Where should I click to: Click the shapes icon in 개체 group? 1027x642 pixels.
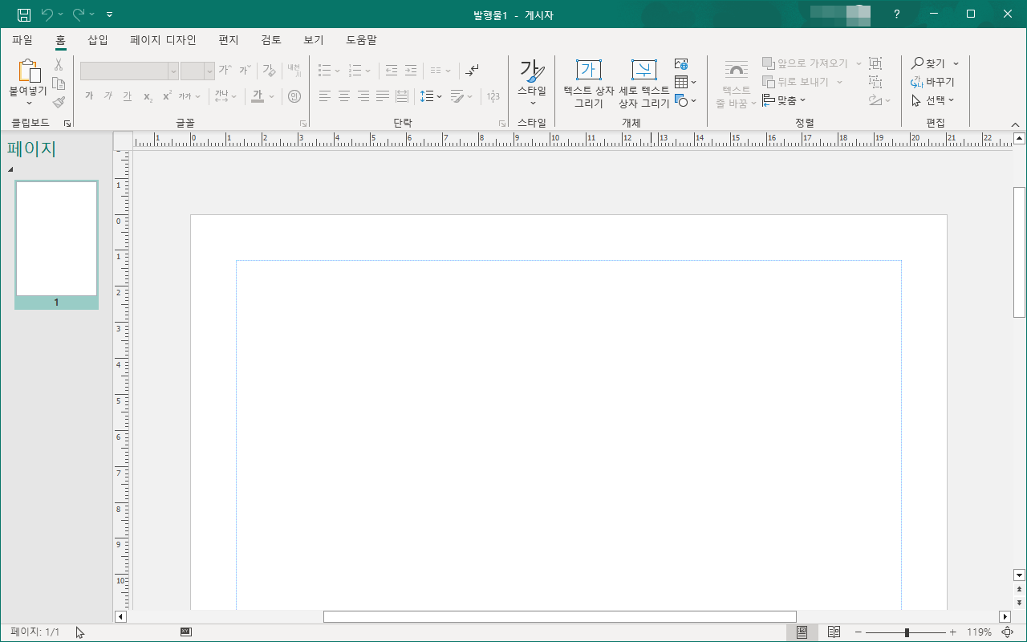click(x=681, y=100)
